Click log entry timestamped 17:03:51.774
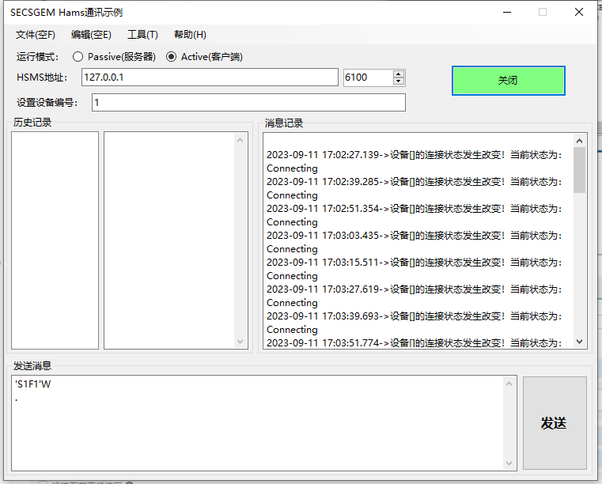Screen dimensions: 602x484 (x=415, y=342)
